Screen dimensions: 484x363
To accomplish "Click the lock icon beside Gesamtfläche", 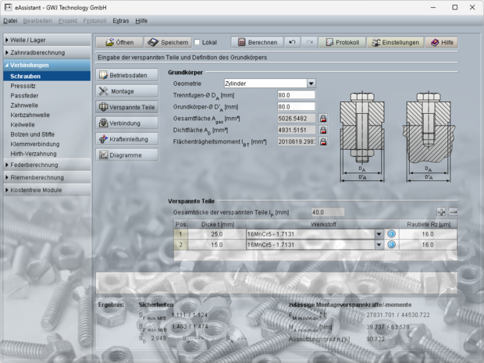I will tap(323, 119).
